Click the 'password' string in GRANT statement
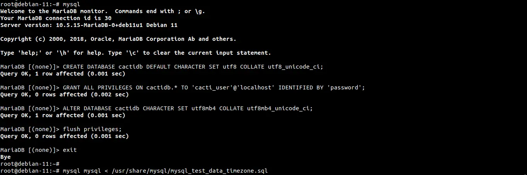Image resolution: width=527 pixels, height=175 pixels. tap(345, 87)
